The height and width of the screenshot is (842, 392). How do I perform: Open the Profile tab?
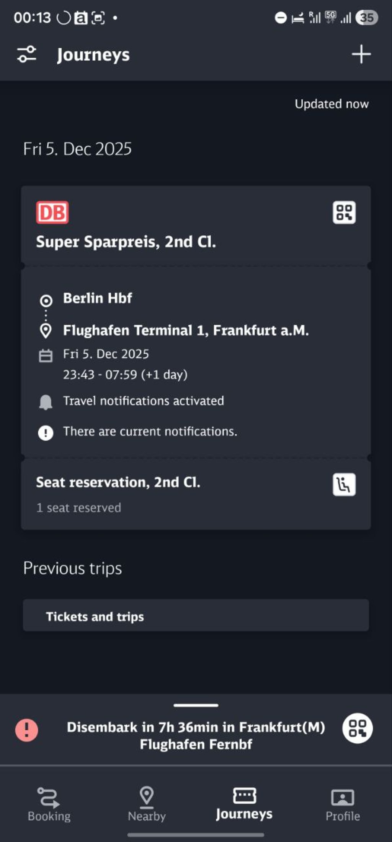[343, 804]
